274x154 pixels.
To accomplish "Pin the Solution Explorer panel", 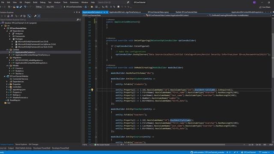I will [77, 12].
